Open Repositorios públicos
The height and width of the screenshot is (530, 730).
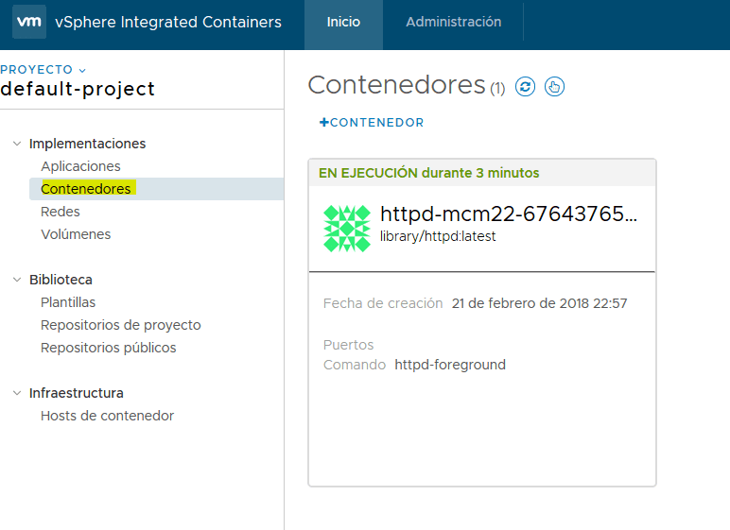coord(108,348)
